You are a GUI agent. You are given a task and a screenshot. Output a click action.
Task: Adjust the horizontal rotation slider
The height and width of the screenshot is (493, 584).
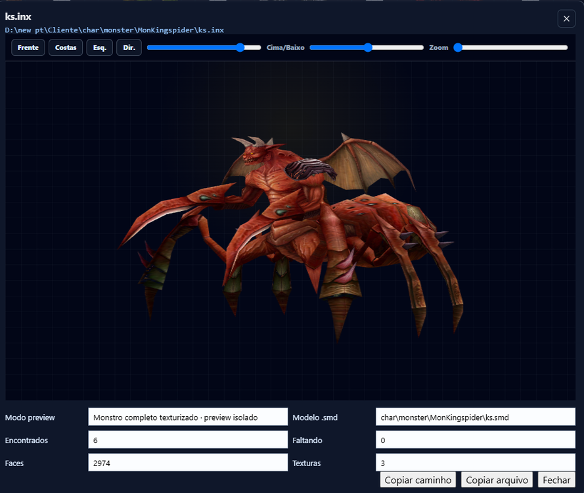point(204,47)
